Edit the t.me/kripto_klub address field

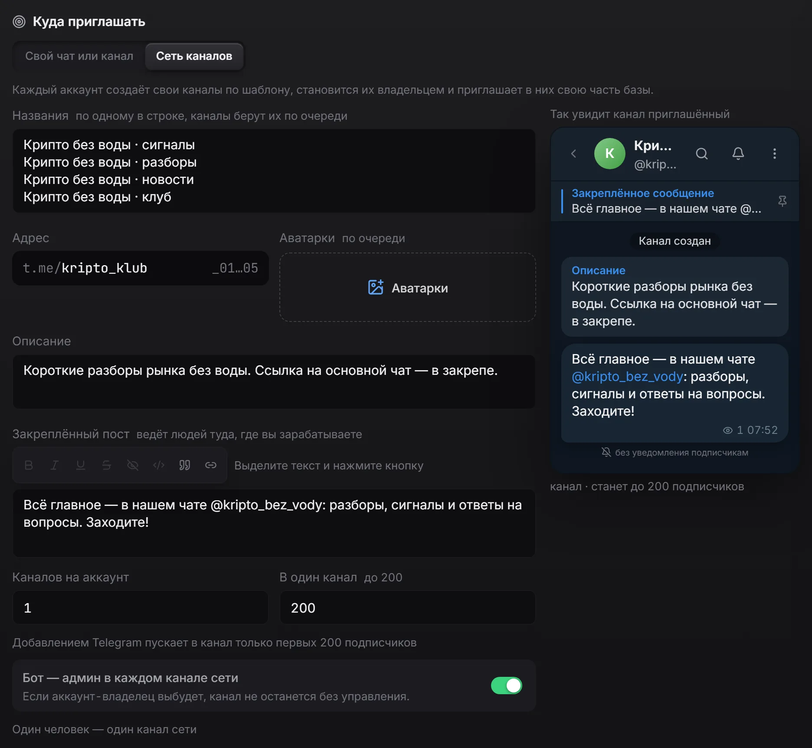pyautogui.click(x=140, y=268)
